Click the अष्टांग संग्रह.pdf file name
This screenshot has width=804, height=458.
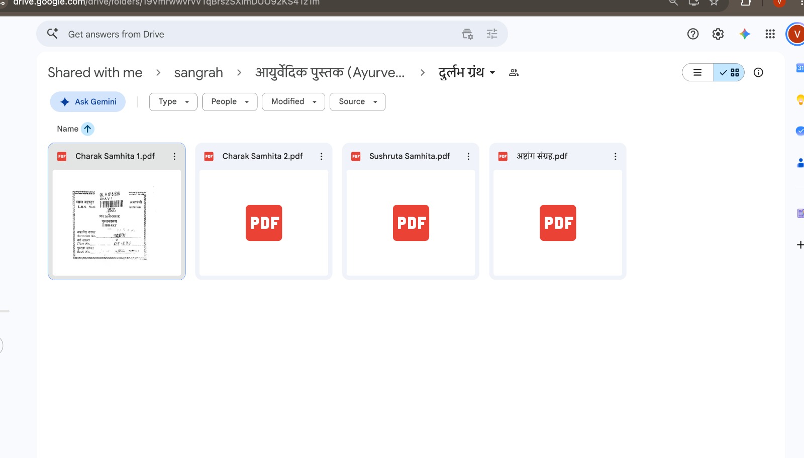pos(542,156)
